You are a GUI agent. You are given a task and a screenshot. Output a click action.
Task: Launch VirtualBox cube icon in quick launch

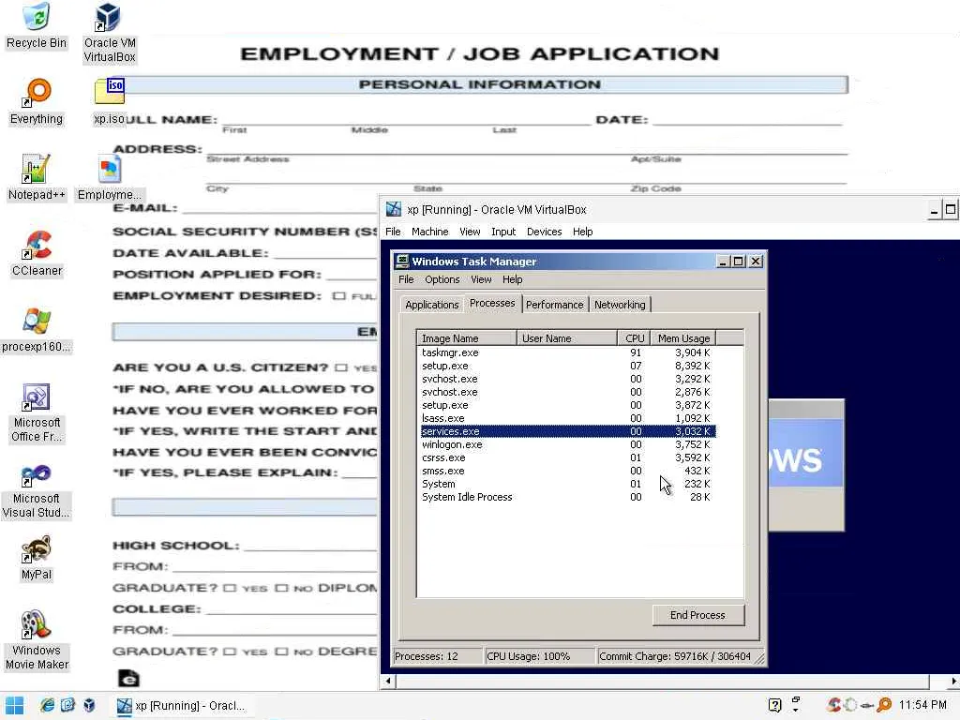click(x=89, y=705)
